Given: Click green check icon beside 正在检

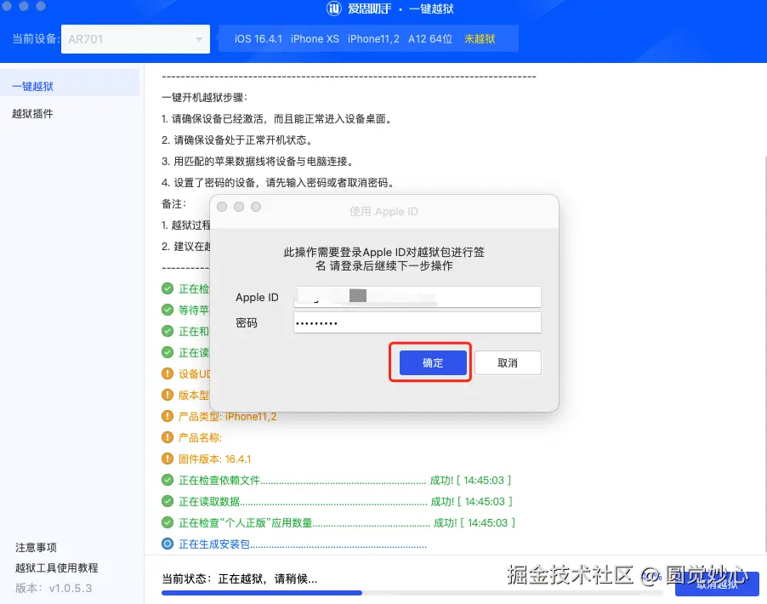Looking at the screenshot, I should (x=168, y=288).
